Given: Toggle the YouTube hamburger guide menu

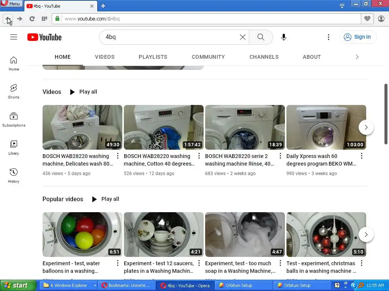Looking at the screenshot, I should coord(14,37).
